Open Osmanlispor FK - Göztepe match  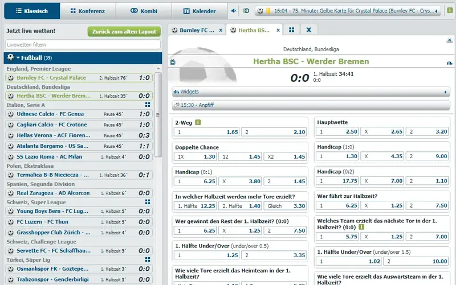point(79,269)
